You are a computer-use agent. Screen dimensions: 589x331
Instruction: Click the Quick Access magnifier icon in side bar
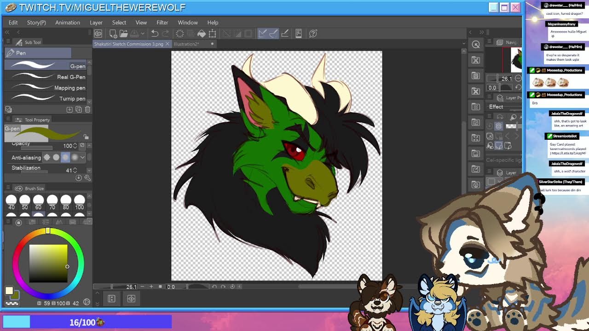click(476, 45)
